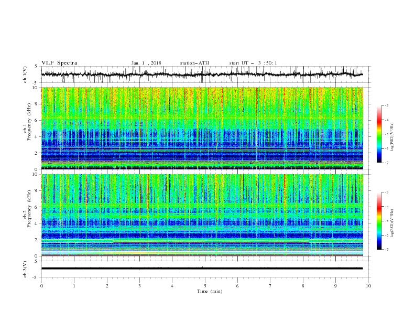Image resolution: width=415 pixels, height=321 pixels.
Task: Click time axis tick label '5'
Action: pos(205,286)
